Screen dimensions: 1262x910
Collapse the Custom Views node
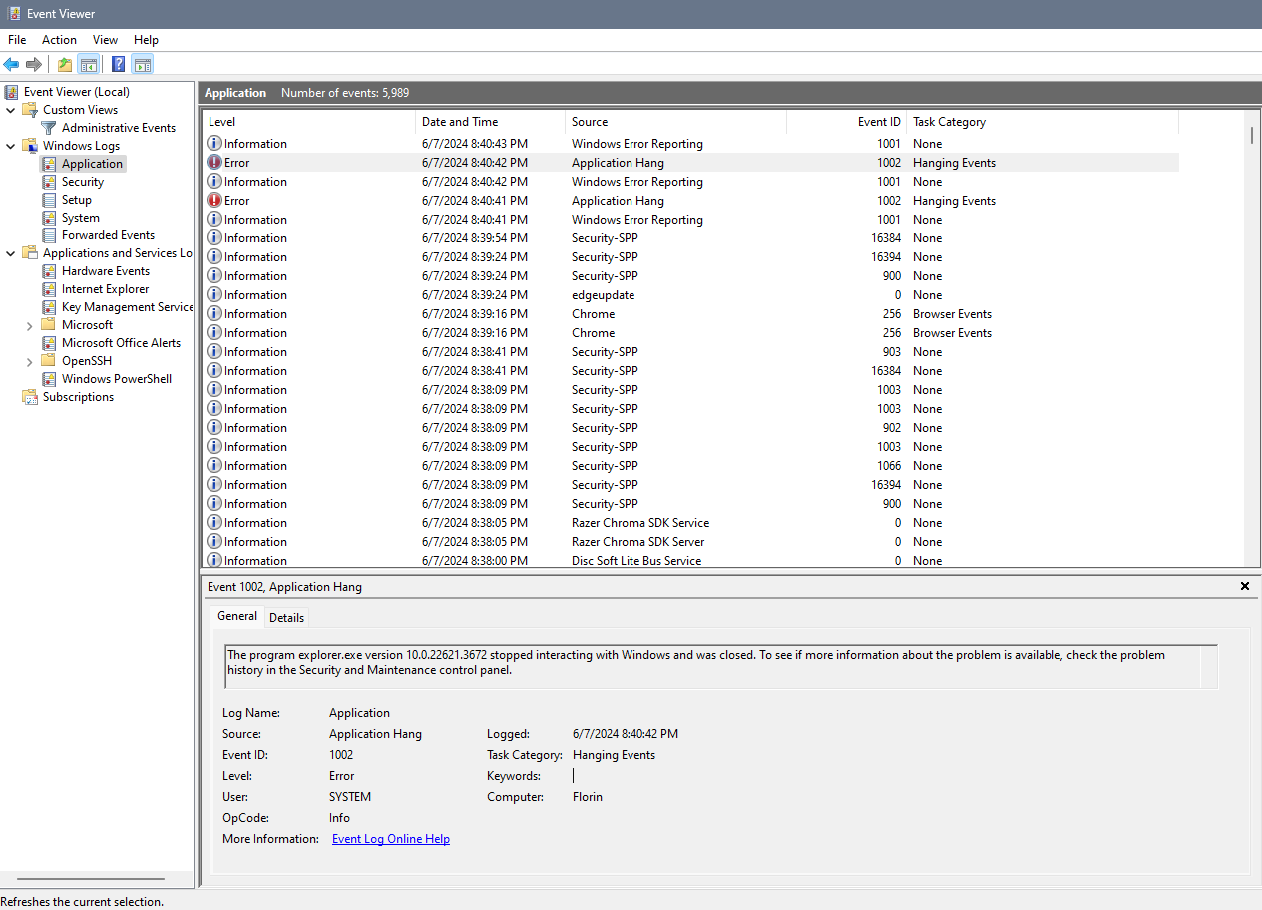tap(11, 110)
